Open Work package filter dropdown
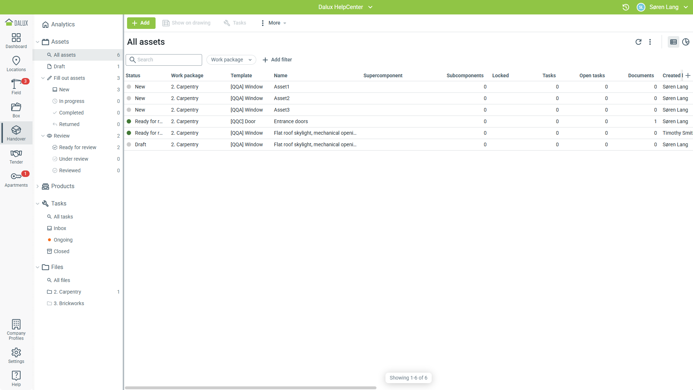 click(x=231, y=60)
